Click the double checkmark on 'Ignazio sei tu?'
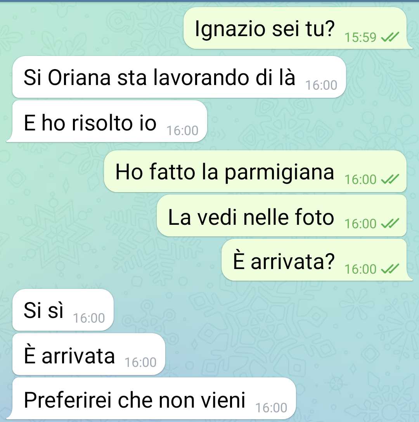Screen dimensions: 419x422 [390, 37]
